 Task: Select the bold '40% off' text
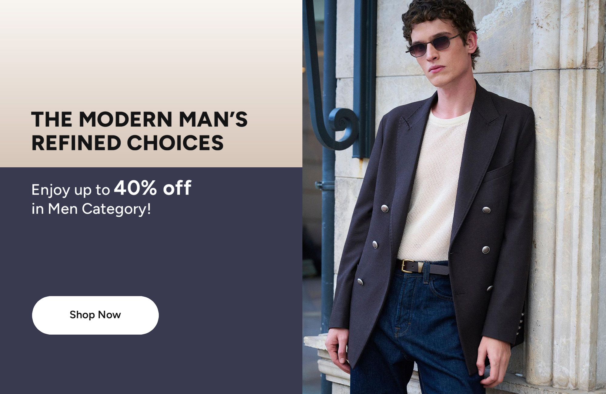(x=153, y=188)
